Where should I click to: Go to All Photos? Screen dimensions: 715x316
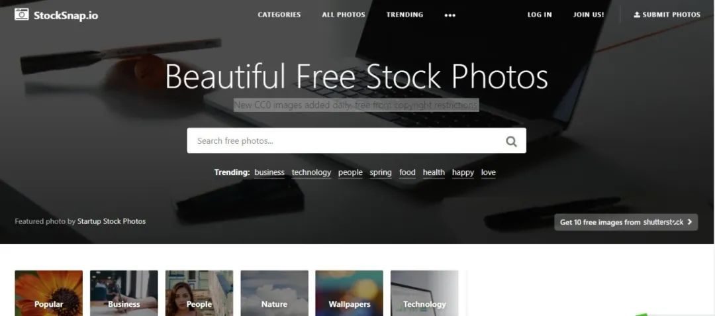(x=344, y=15)
